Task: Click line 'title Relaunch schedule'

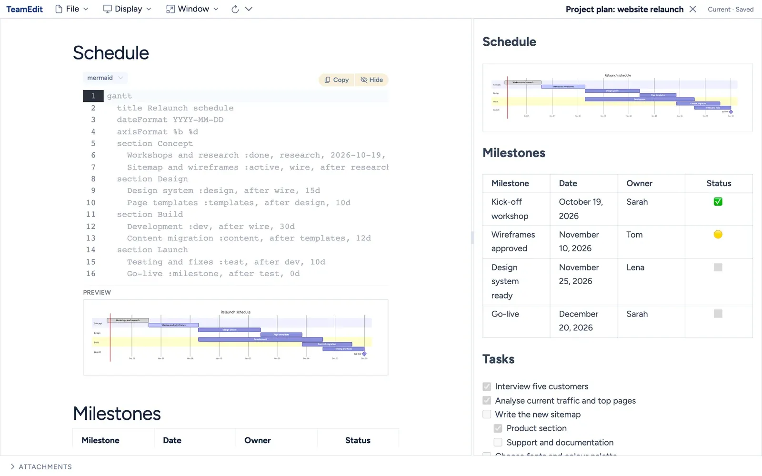Action: pyautogui.click(x=175, y=108)
